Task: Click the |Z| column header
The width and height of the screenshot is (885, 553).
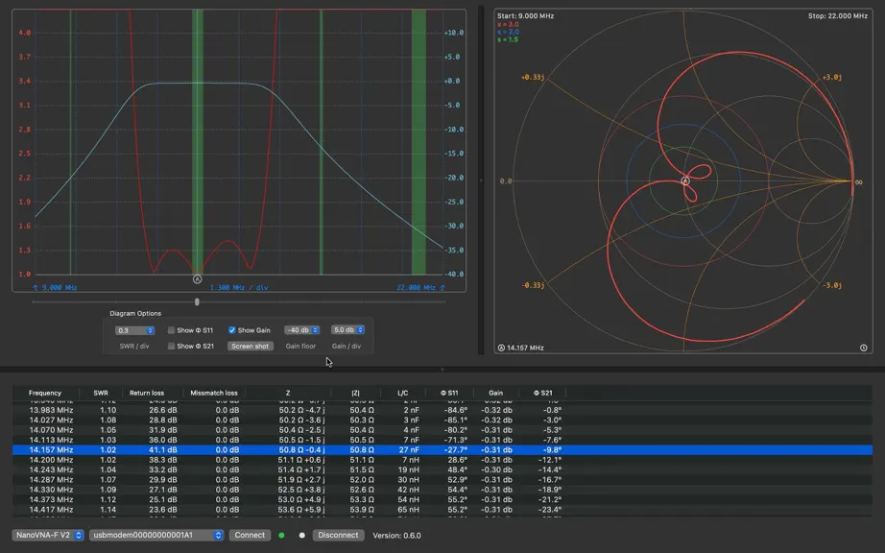Action: pos(355,393)
